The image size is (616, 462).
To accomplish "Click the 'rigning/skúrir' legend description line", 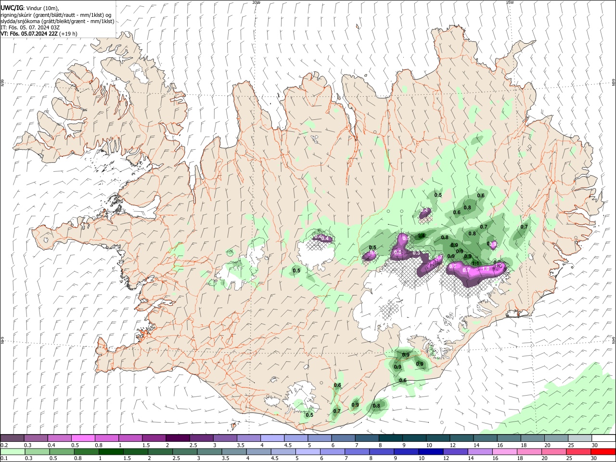I will [56, 15].
